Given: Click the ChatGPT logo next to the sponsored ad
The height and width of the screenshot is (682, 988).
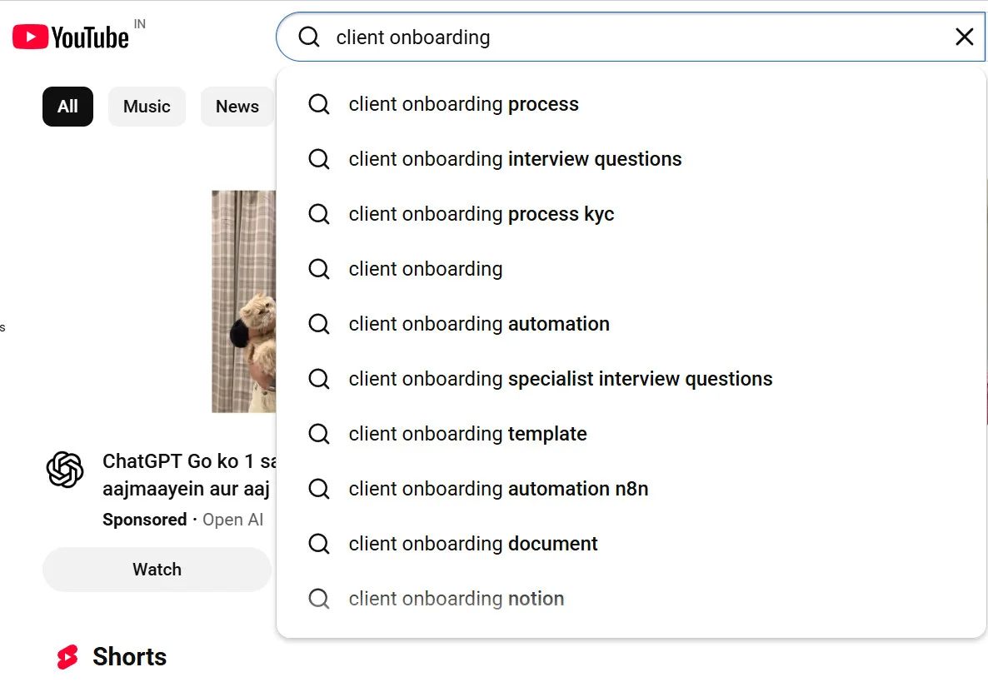Looking at the screenshot, I should pos(65,470).
